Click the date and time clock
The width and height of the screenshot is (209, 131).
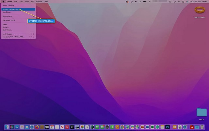pos(198,2)
